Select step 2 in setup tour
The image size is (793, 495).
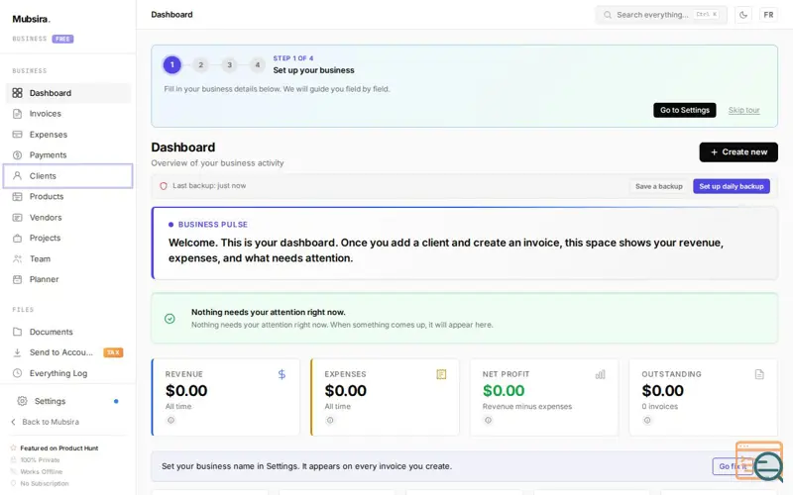201,64
